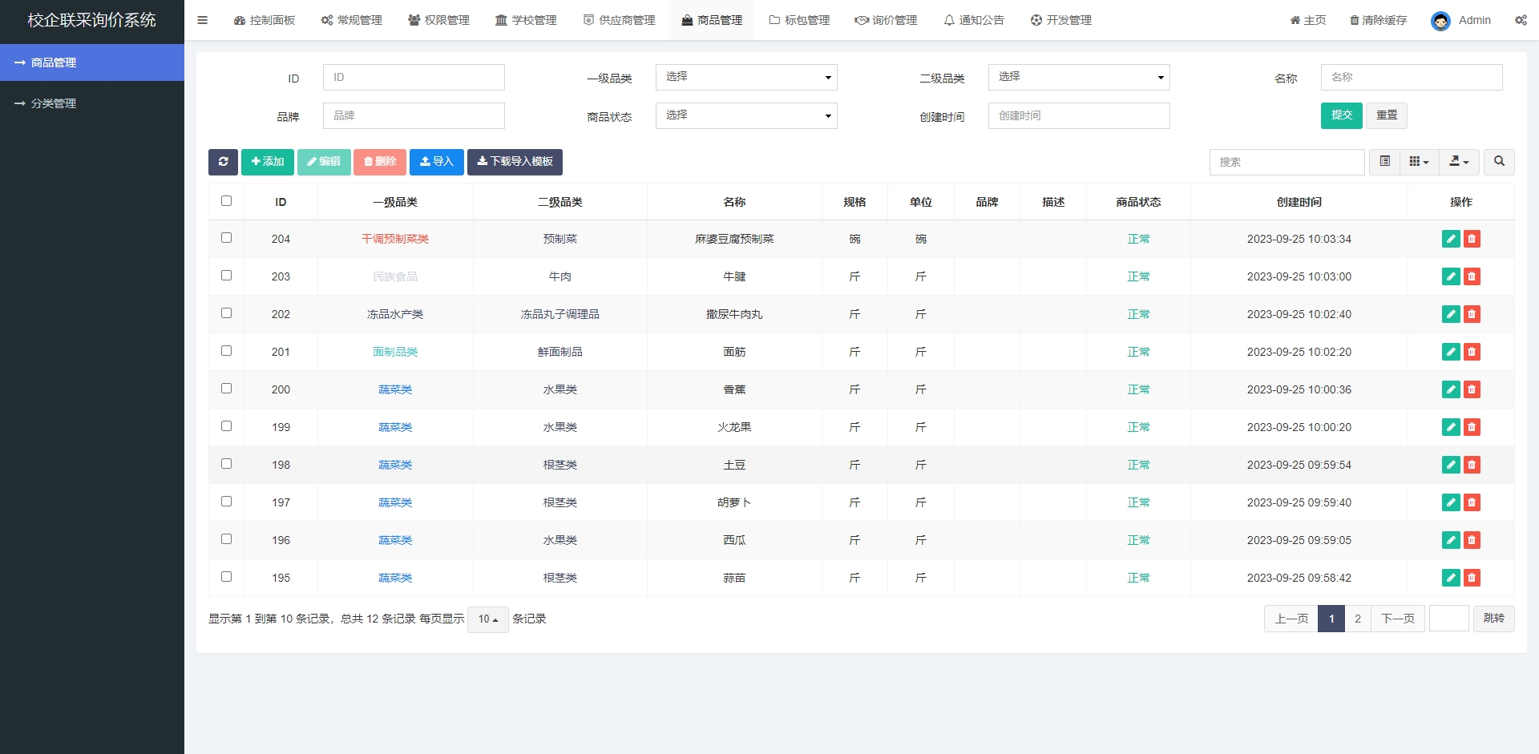Click the green 添加 add button

click(x=268, y=162)
